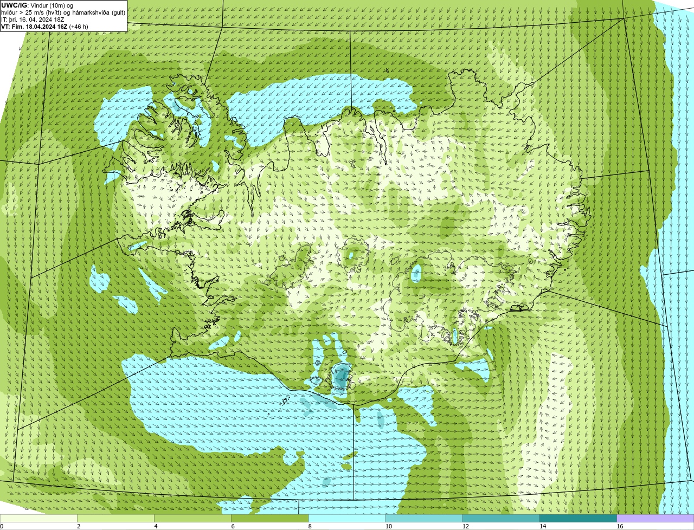
Task: Click the 8–10 light cyan legend swatch
Action: tap(347, 518)
